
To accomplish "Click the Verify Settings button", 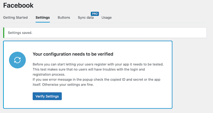I will (x=47, y=96).
